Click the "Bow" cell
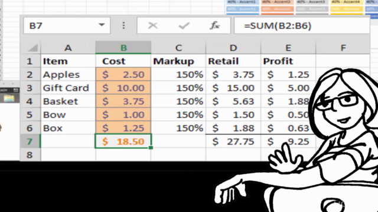The height and width of the screenshot is (212, 378). pyautogui.click(x=69, y=115)
